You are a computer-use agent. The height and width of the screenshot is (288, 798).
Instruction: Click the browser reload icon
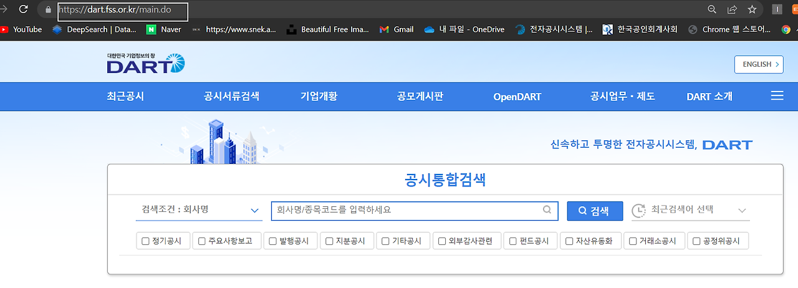pos(24,9)
